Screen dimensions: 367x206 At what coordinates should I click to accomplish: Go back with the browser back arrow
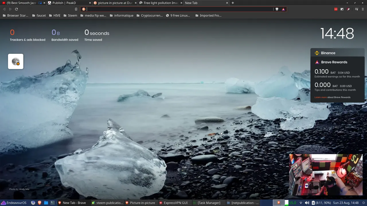pyautogui.click(x=4, y=9)
